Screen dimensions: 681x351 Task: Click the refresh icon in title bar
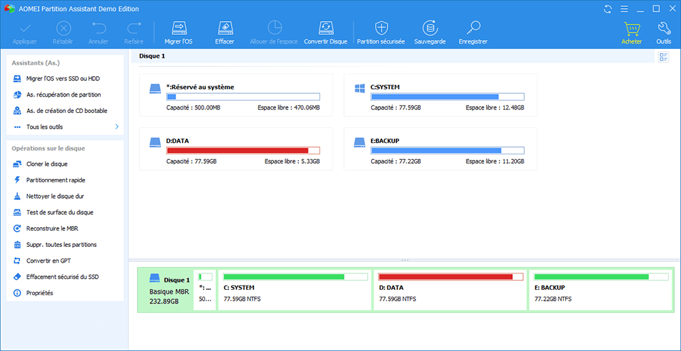(608, 9)
